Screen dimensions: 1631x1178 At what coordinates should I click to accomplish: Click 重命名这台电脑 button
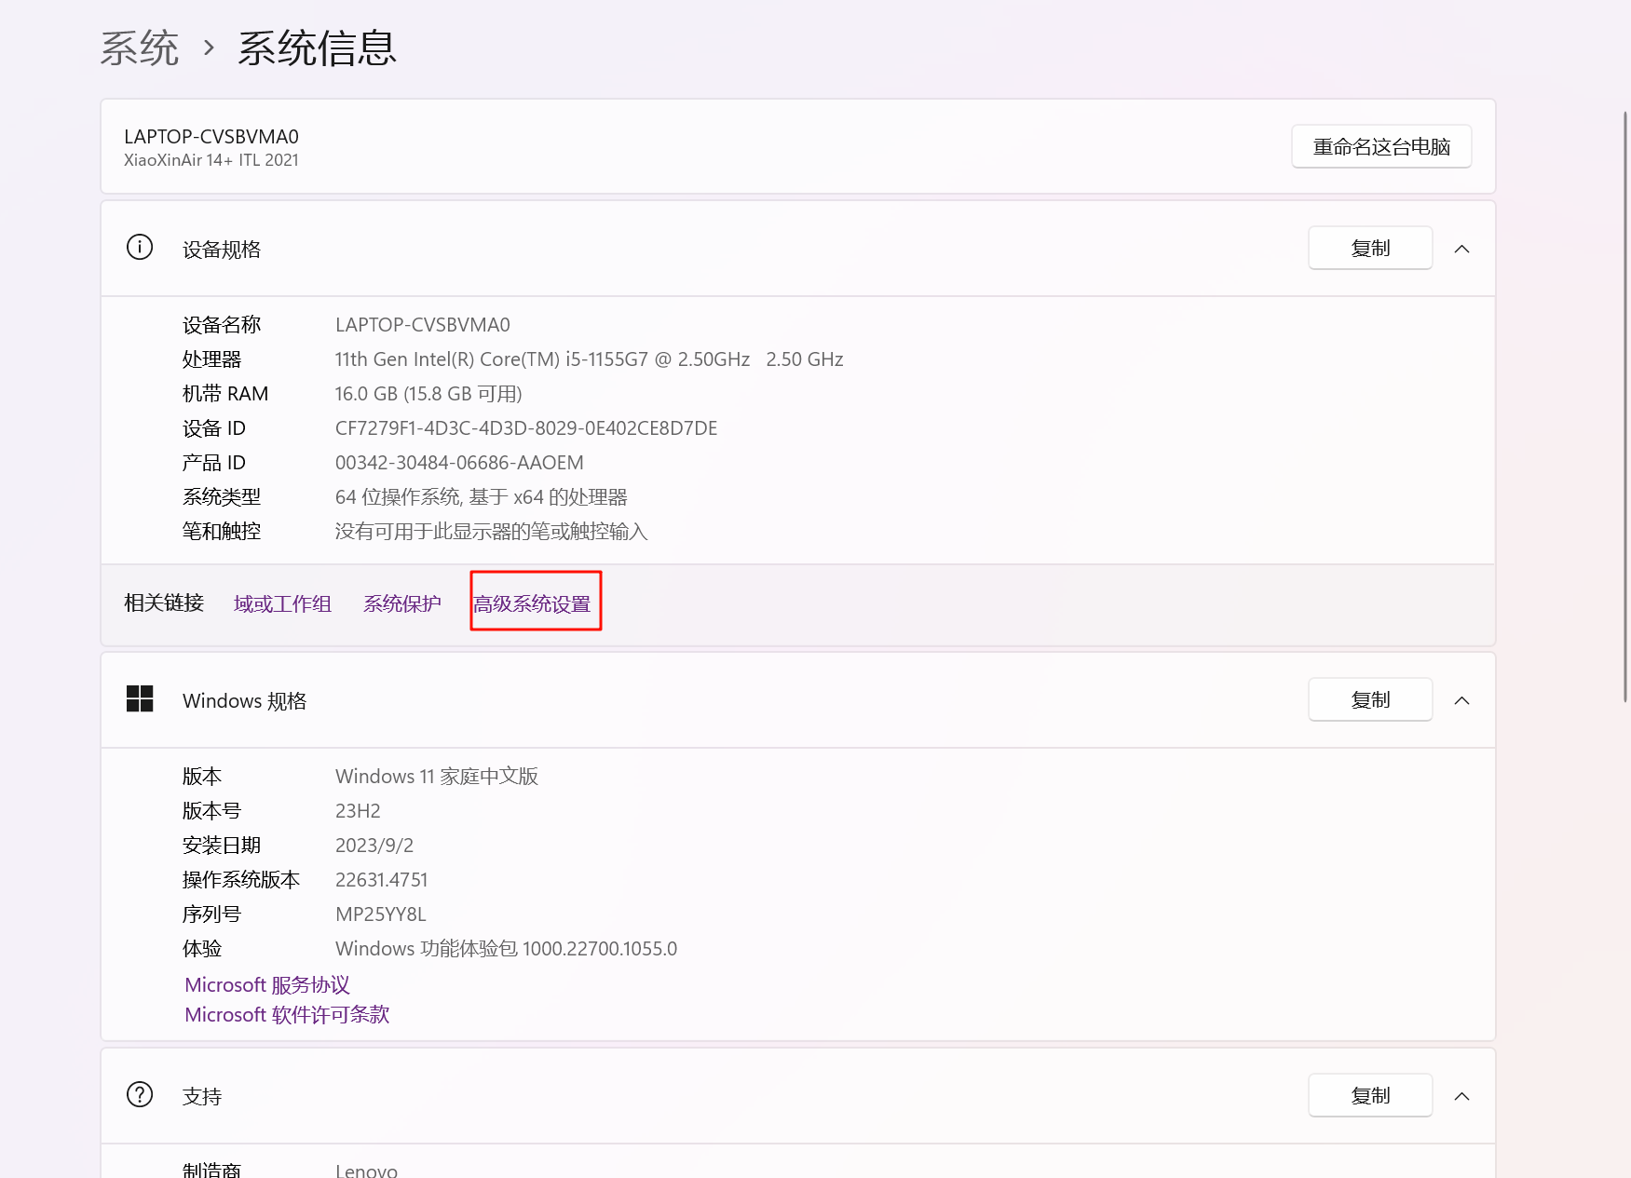[1380, 147]
